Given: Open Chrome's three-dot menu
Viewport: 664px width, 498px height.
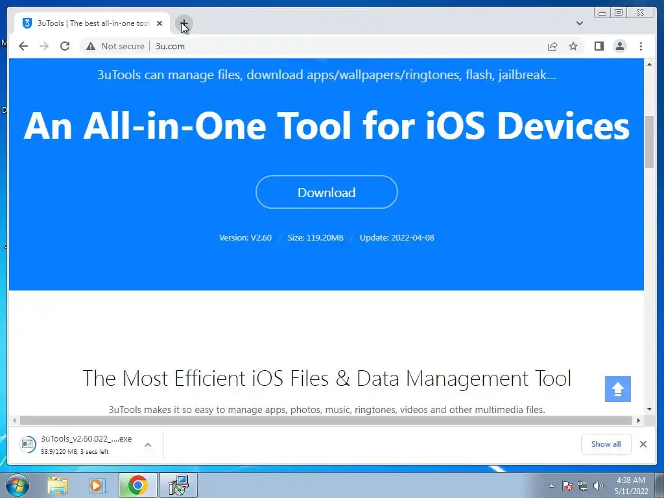Looking at the screenshot, I should coord(641,46).
